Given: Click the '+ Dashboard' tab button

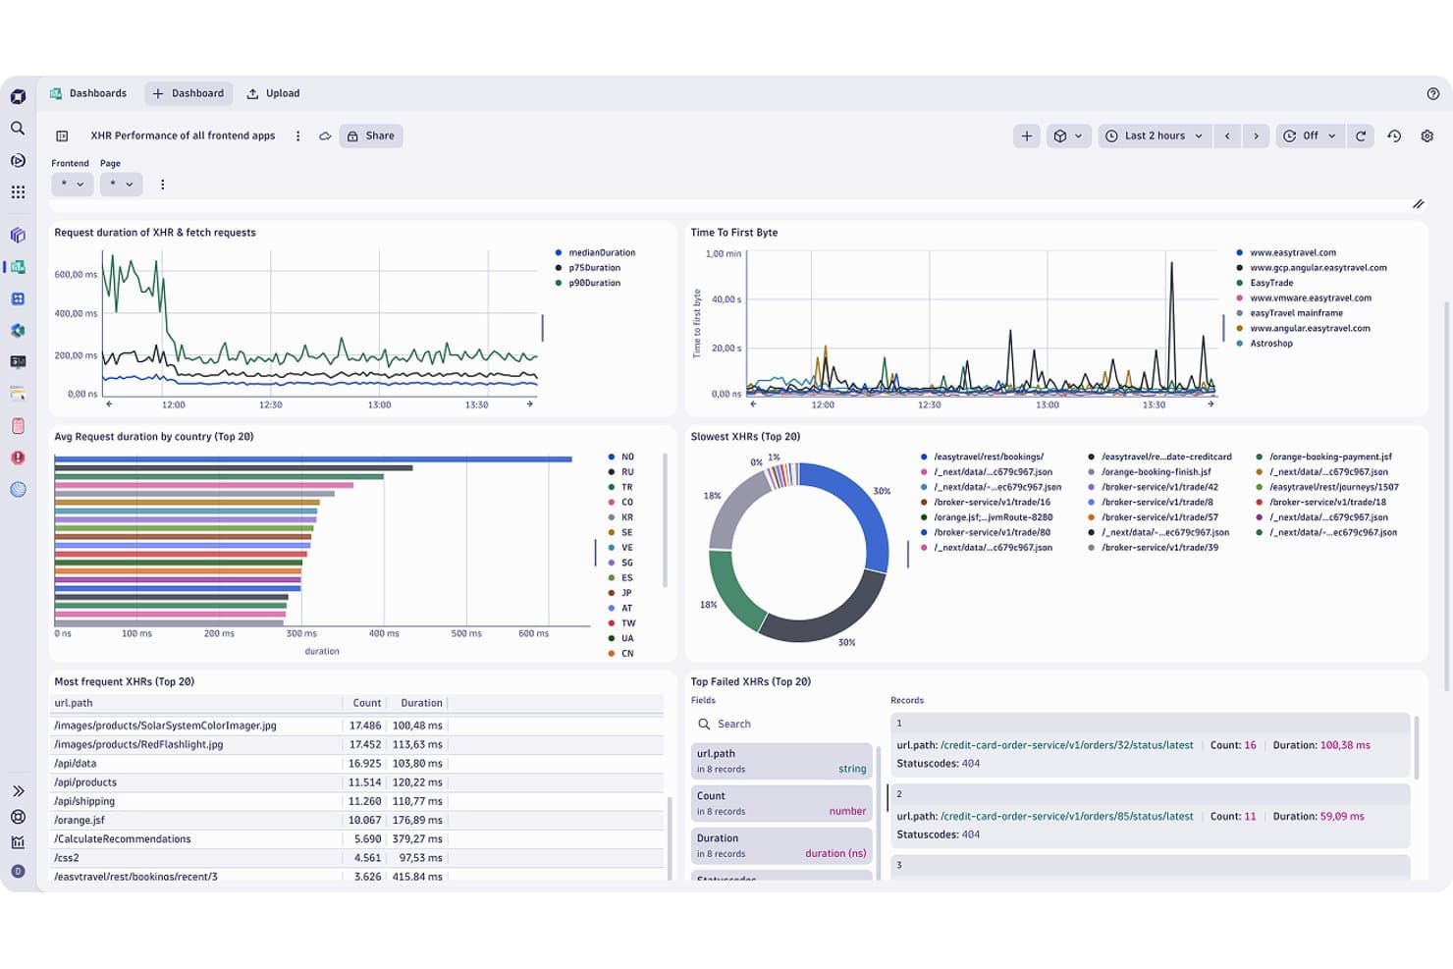Looking at the screenshot, I should (188, 93).
